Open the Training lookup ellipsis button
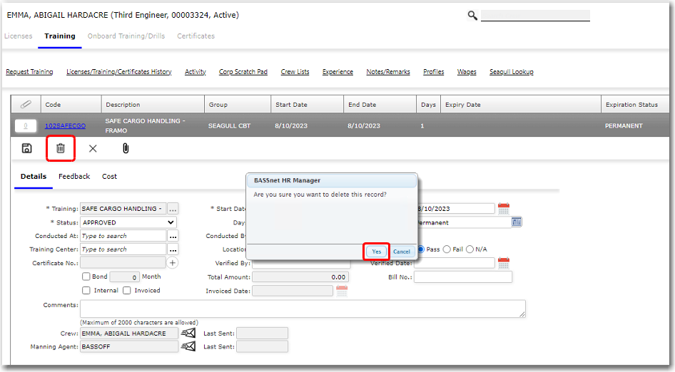 (173, 209)
